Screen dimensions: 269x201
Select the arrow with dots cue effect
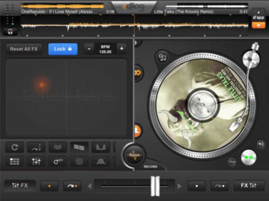coord(36,147)
